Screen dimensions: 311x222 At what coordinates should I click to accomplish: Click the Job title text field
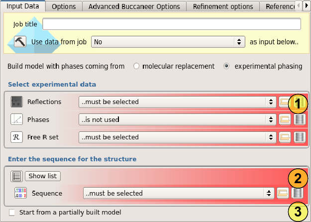coord(172,24)
